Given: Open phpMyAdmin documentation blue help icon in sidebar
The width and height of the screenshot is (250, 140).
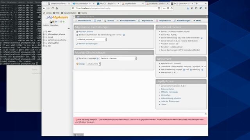Looking at the screenshot, I should pos(56,22).
